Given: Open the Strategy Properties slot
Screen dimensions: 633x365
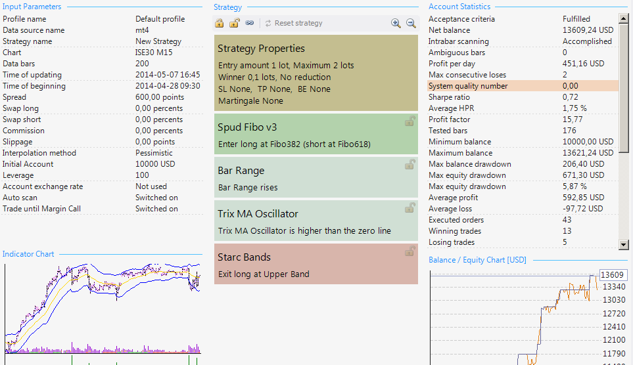Looking at the screenshot, I should point(316,73).
